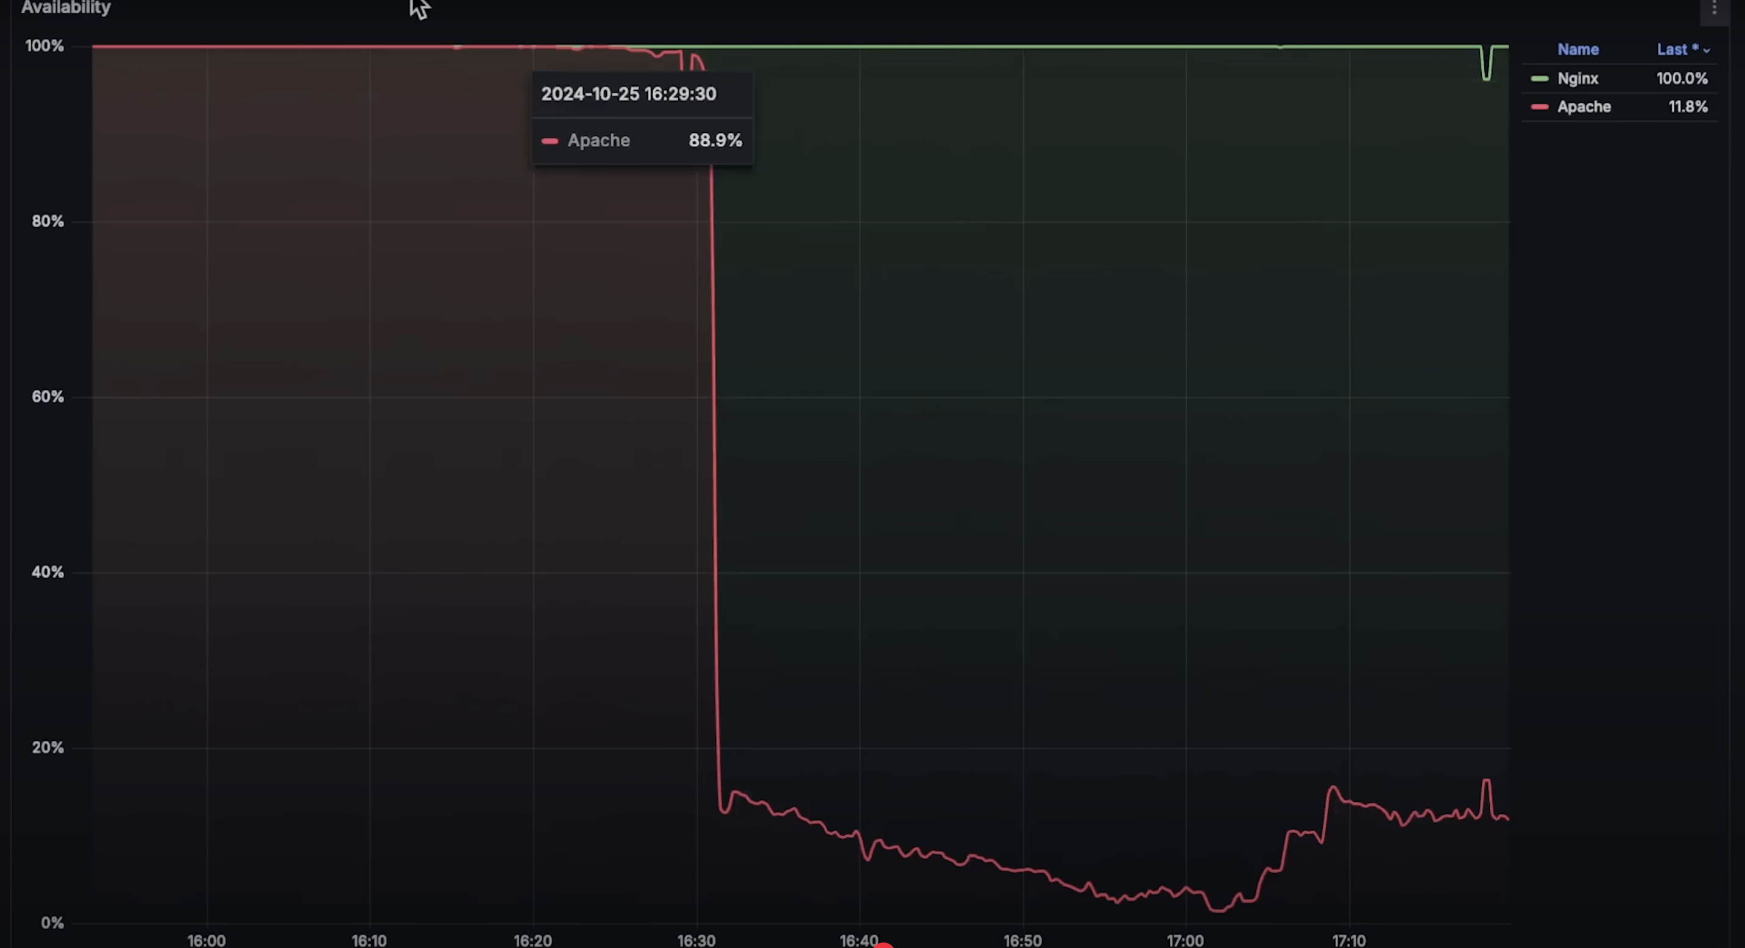The height and width of the screenshot is (948, 1745).
Task: Click the chevron beside Last * header
Action: point(1707,51)
